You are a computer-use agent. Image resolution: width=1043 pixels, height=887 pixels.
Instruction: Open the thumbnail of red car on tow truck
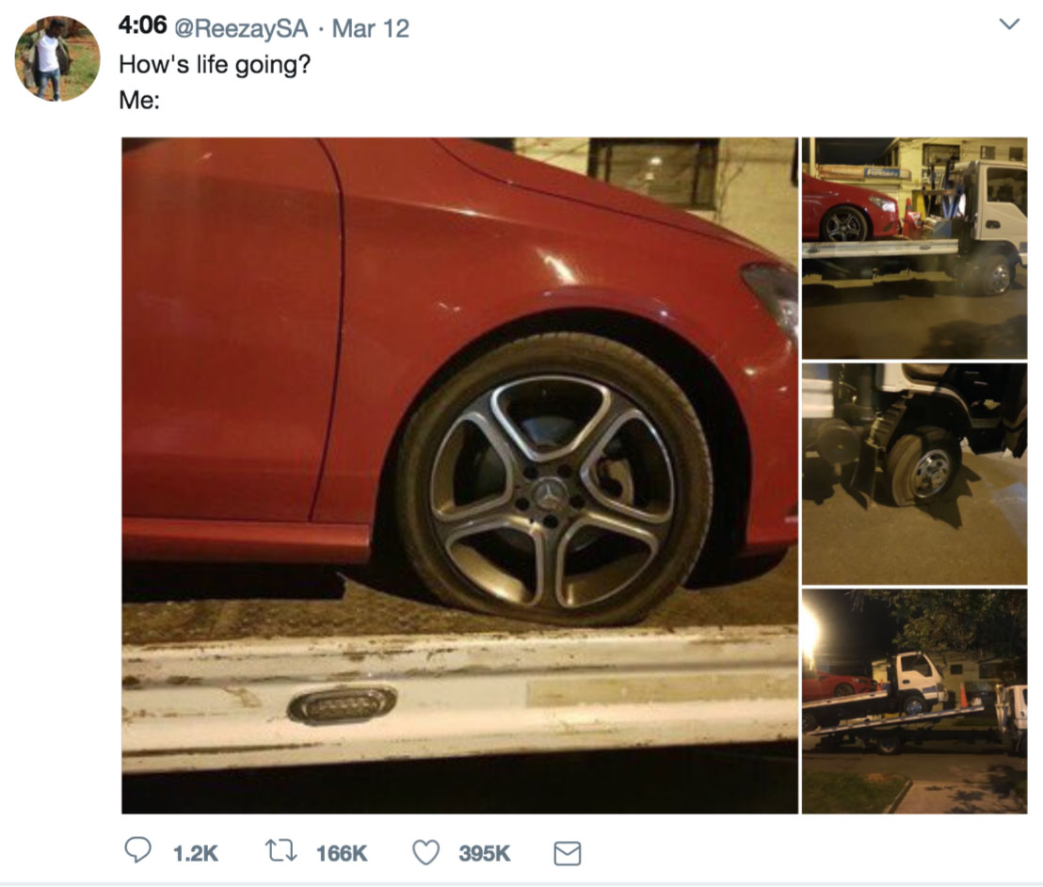pos(913,248)
